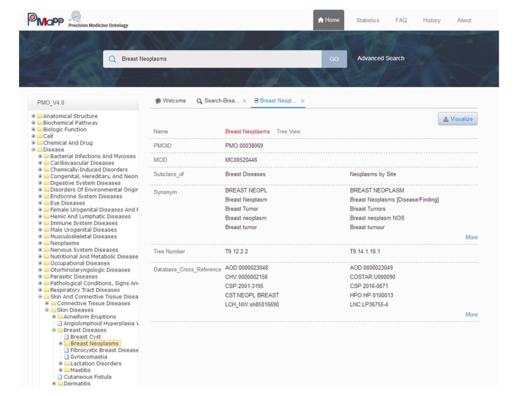Expand the Anatomical Structure tree node
The width and height of the screenshot is (514, 396).
click(34, 116)
